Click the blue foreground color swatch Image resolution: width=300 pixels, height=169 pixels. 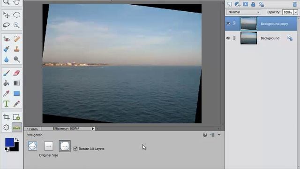tap(9, 142)
